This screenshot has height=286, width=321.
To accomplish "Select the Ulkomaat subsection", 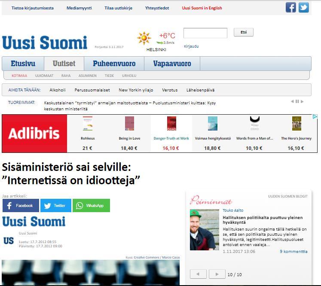I will (44, 76).
